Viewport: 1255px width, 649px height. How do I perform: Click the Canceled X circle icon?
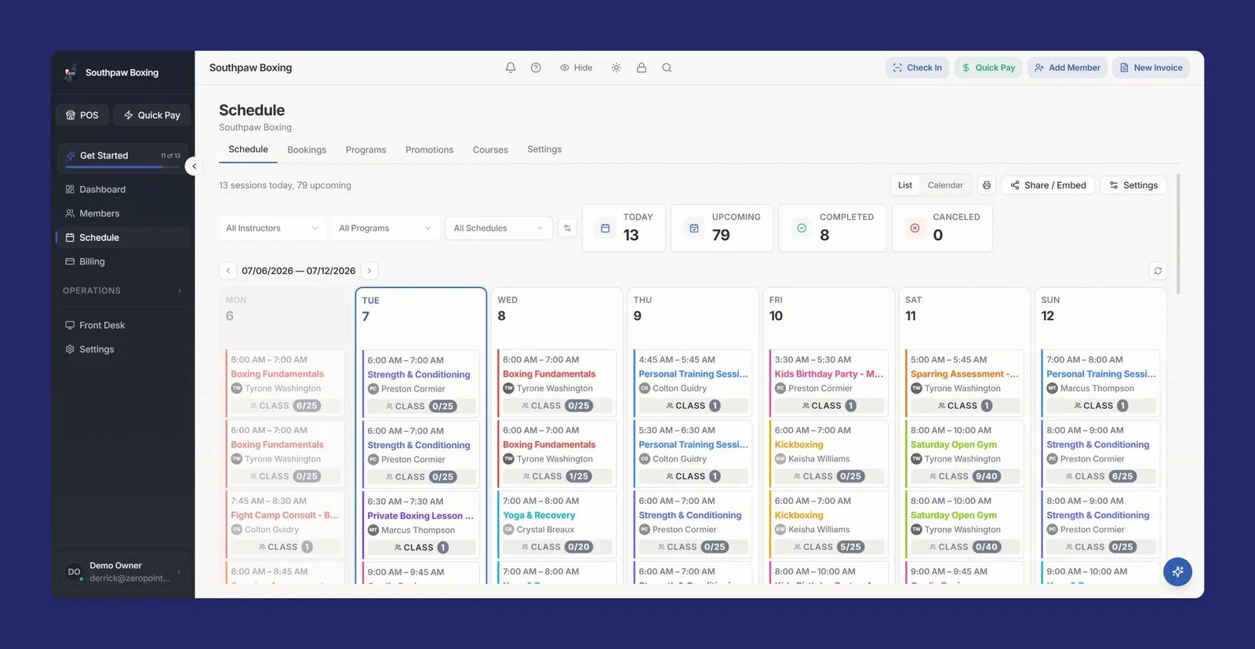tap(915, 228)
